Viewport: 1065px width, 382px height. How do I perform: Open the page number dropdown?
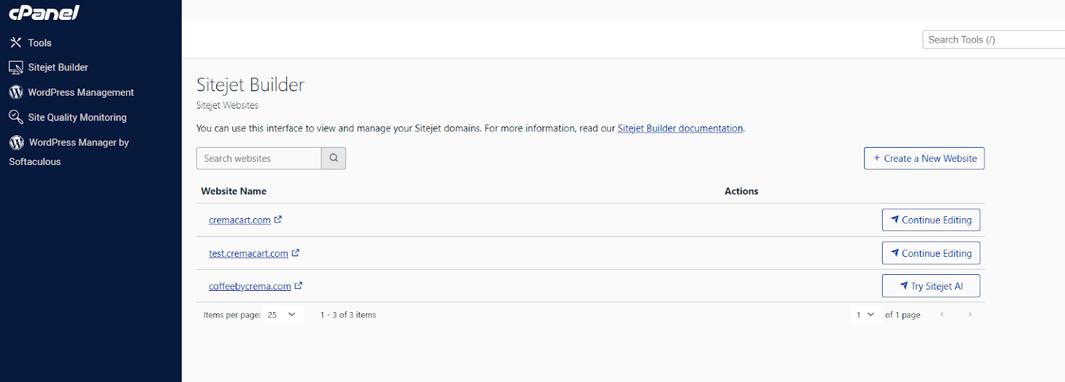(865, 314)
